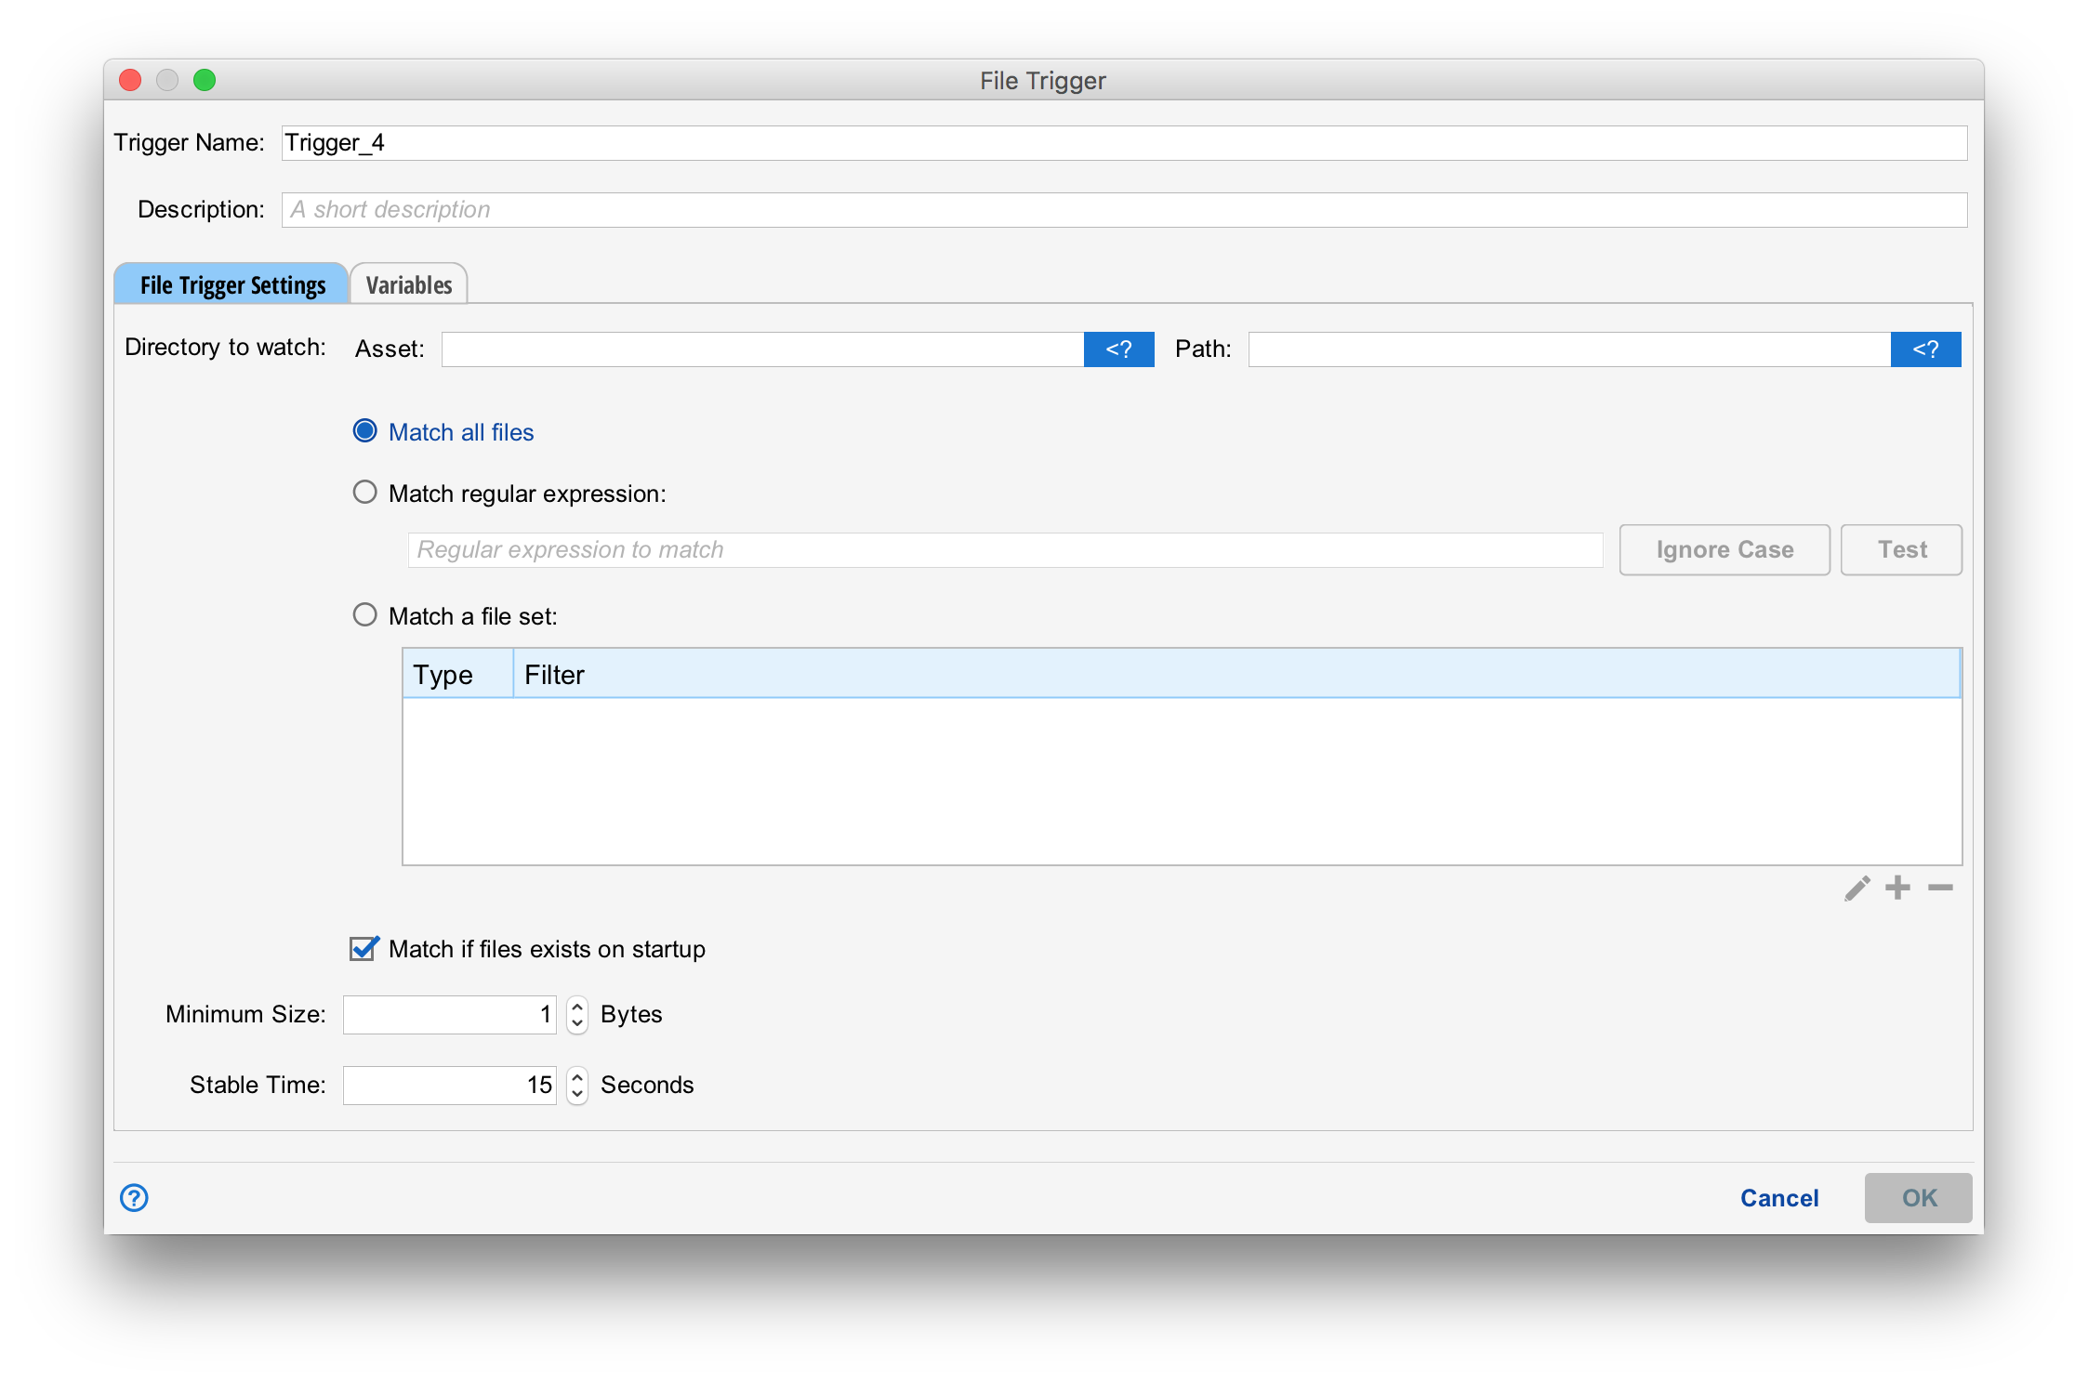
Task: Select the File Trigger Settings tab
Action: pos(232,285)
